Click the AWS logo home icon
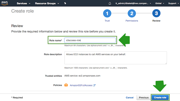Viewport: 180px width, 101px height. 5,3
